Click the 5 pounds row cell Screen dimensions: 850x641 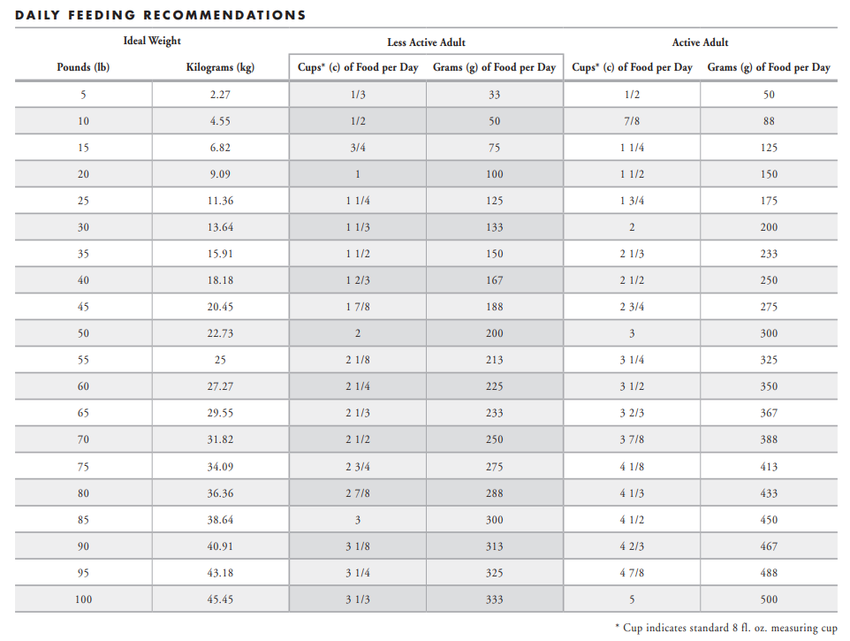[x=83, y=95]
